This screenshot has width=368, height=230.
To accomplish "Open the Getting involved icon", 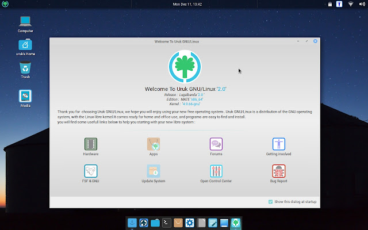I will click(x=278, y=144).
